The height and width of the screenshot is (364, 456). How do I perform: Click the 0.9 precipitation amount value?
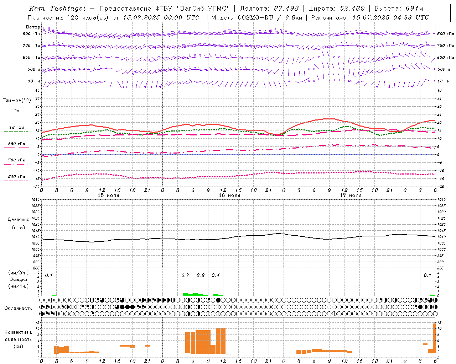pyautogui.click(x=201, y=275)
